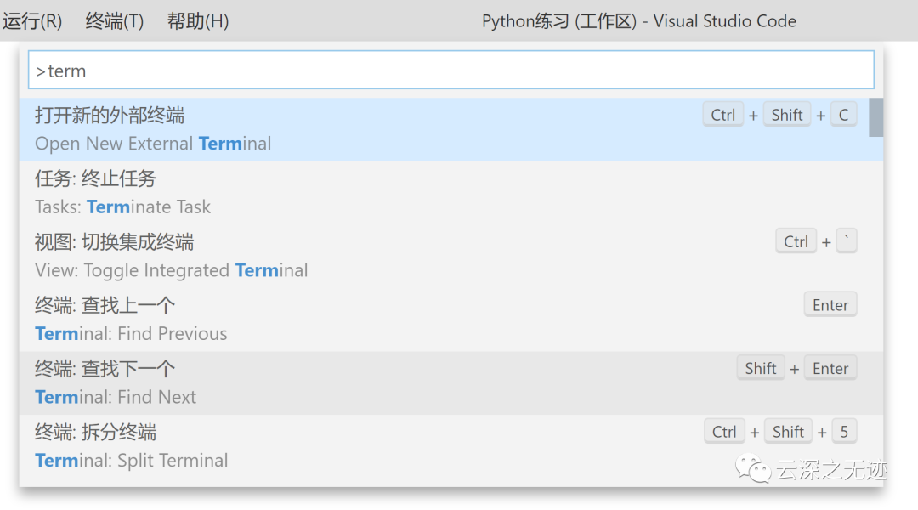918x510 pixels.
Task: Click the Ctrl badge next to 打开新的外部终端
Action: tap(722, 114)
